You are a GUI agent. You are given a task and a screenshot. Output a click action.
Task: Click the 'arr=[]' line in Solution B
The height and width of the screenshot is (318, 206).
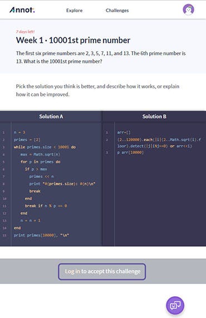click(x=124, y=132)
